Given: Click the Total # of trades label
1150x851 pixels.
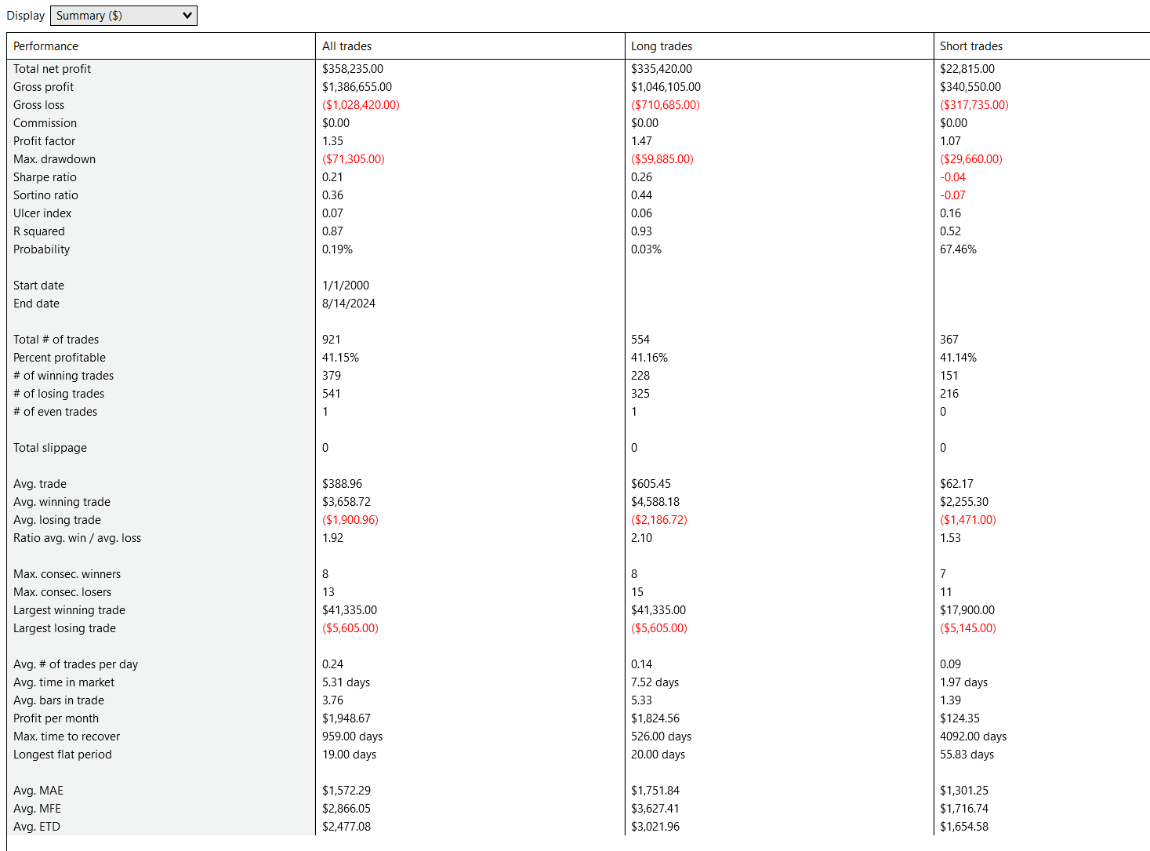Looking at the screenshot, I should tap(56, 340).
